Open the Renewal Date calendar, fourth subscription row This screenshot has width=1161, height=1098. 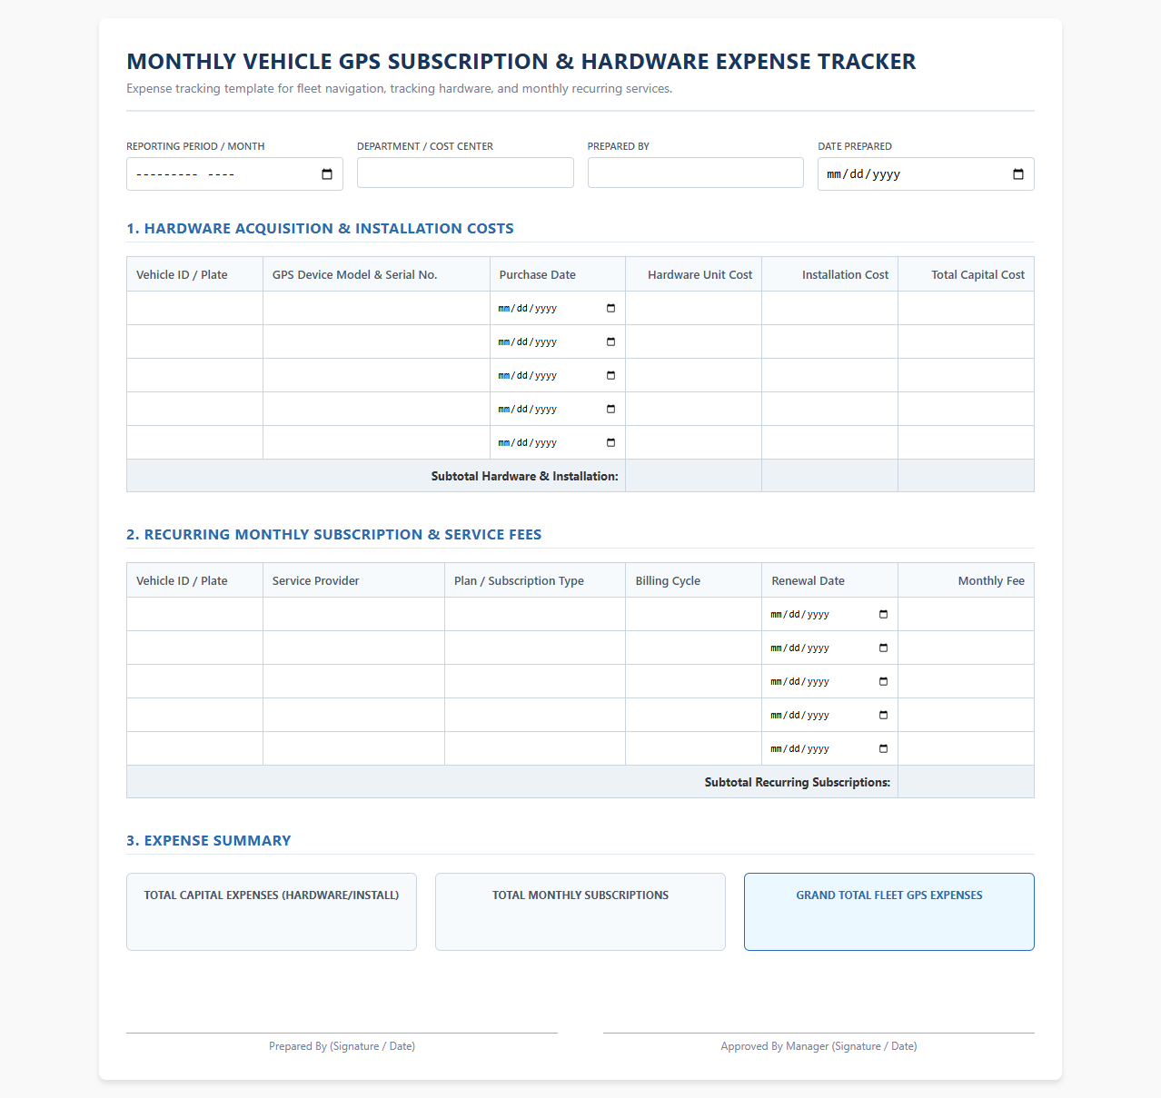[883, 716]
